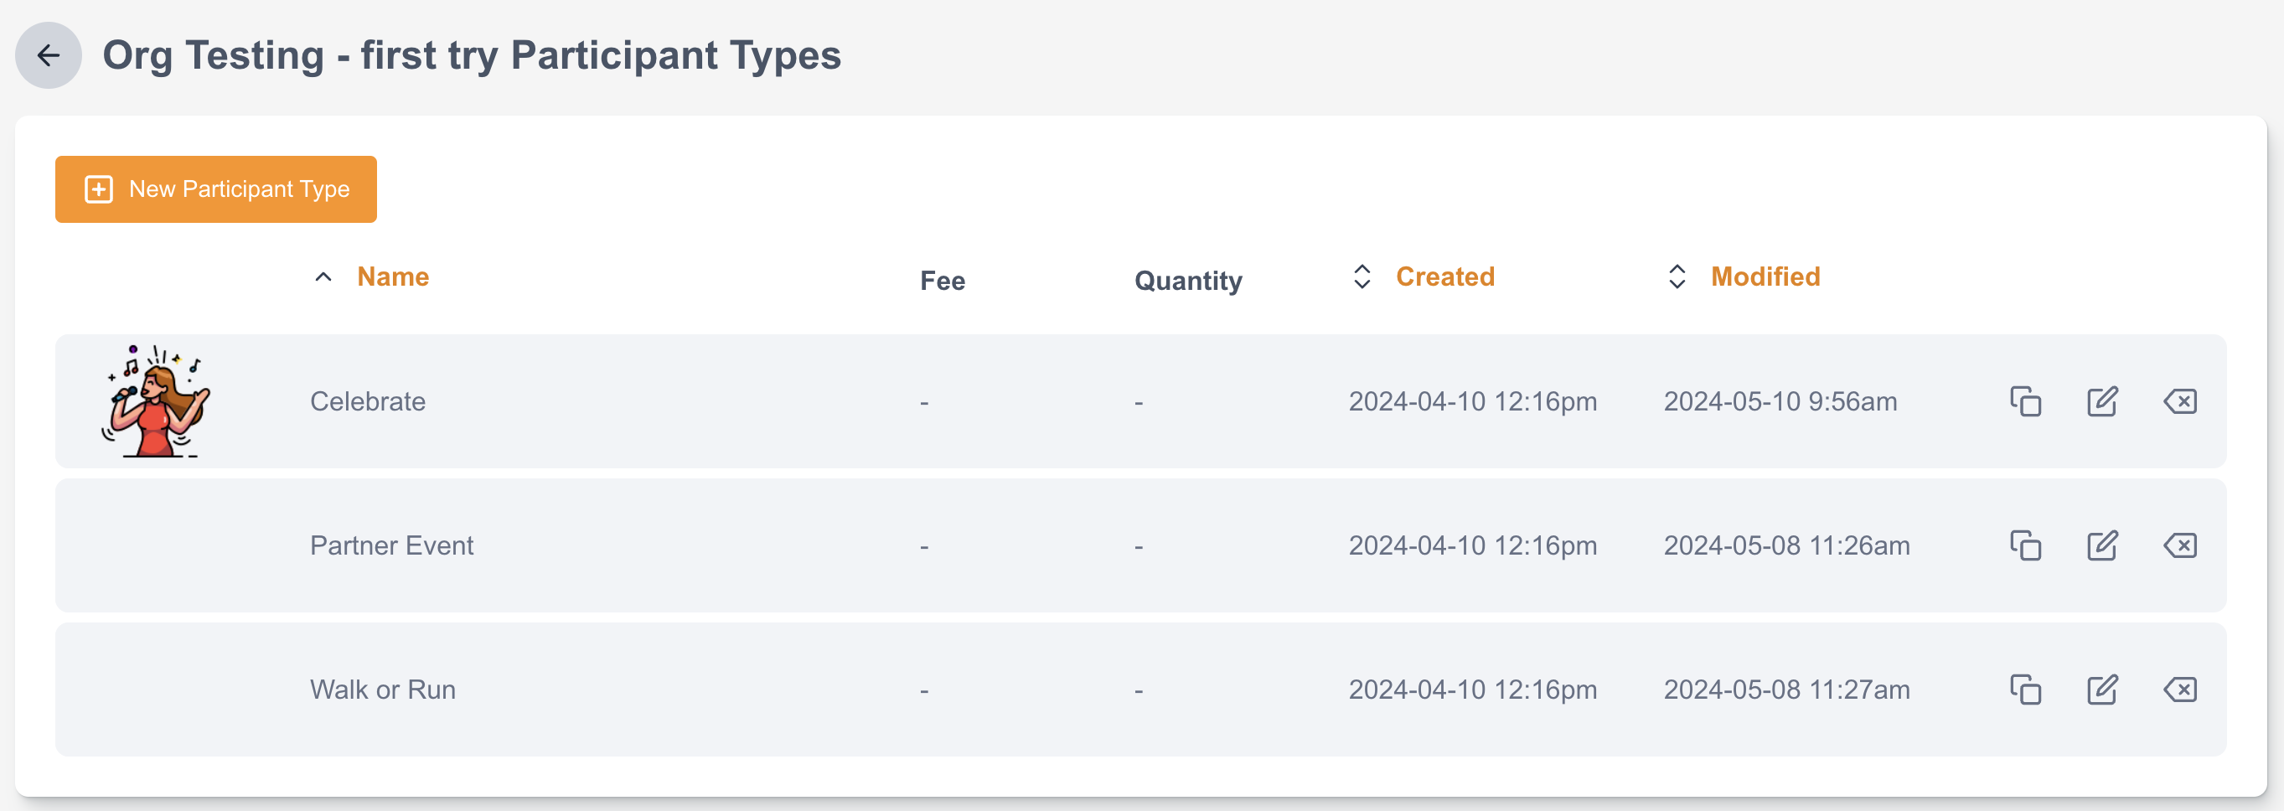2284x811 pixels.
Task: Select the Walk or Run row name
Action: click(382, 690)
